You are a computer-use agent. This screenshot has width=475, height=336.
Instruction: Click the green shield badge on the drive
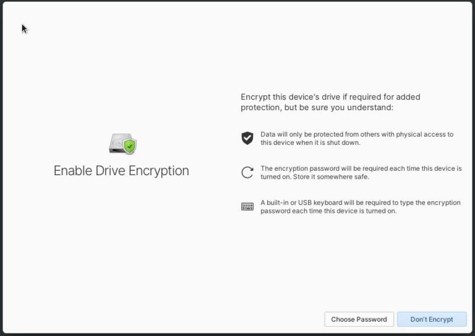[x=130, y=146]
